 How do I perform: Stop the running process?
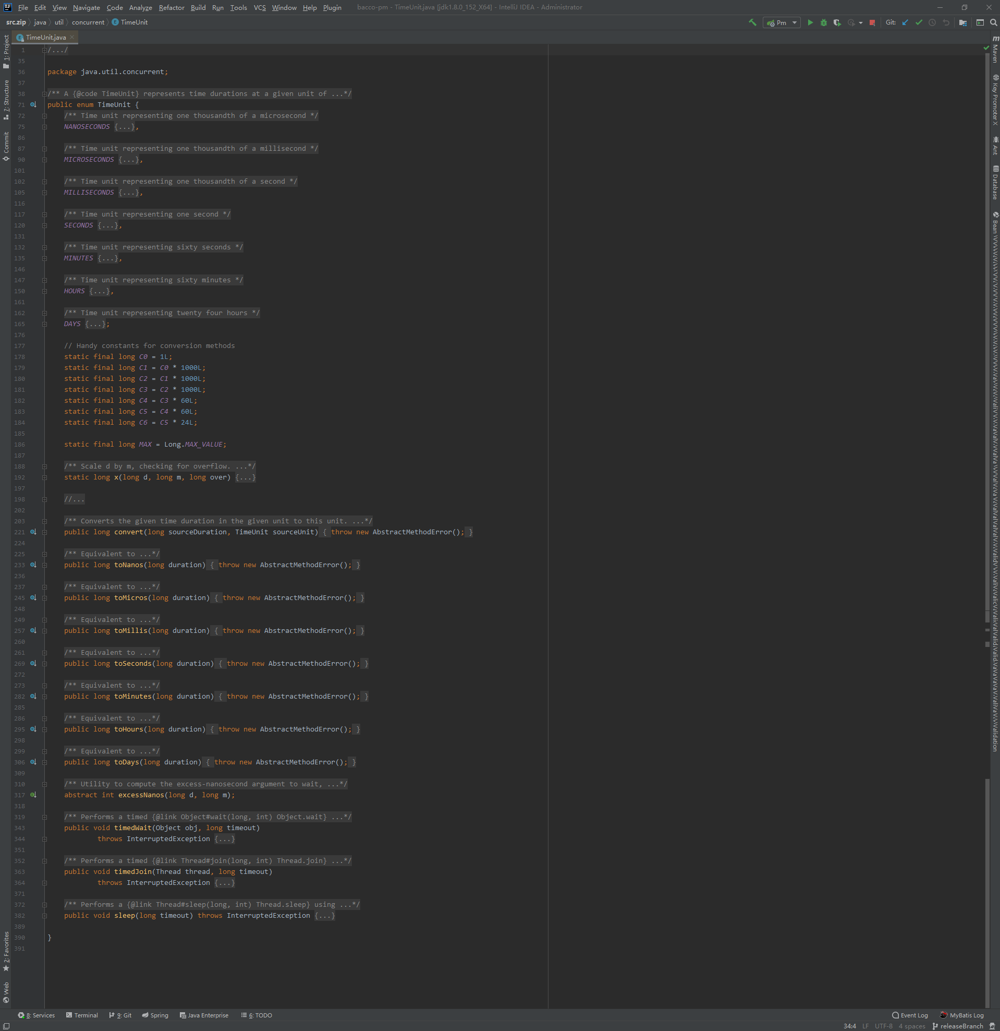[x=872, y=22]
